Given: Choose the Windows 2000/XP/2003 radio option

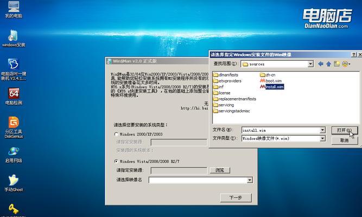Looking at the screenshot, I should pyautogui.click(x=116, y=134).
